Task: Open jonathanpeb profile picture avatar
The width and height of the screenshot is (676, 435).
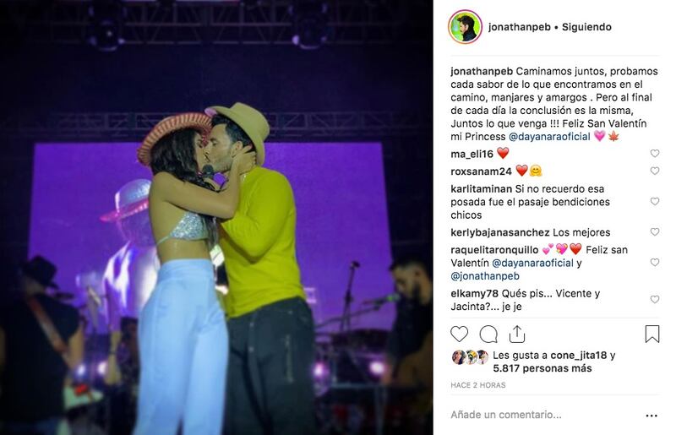Action: coord(465,27)
